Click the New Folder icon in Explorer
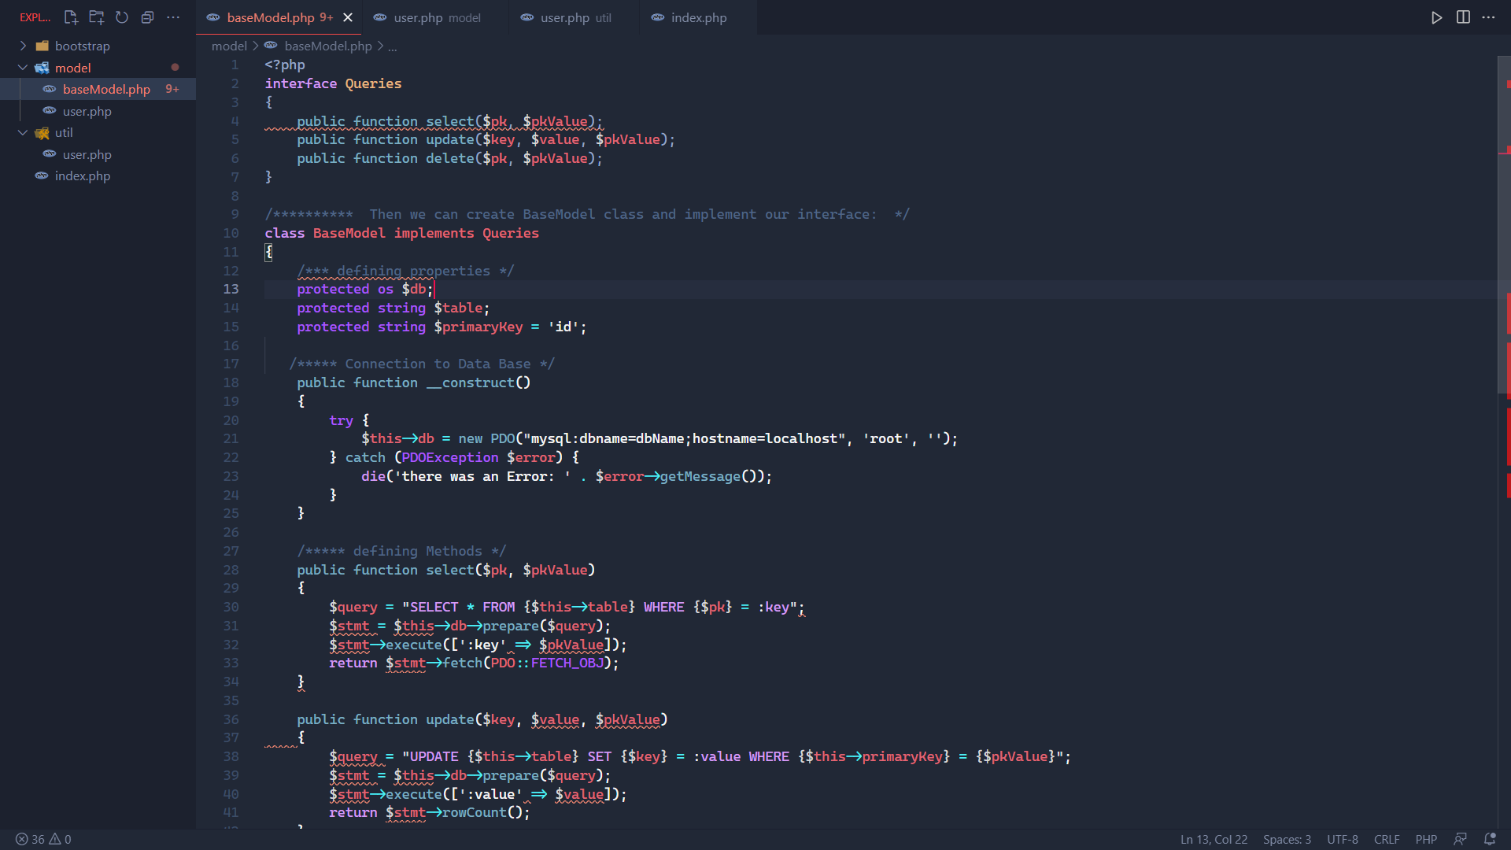Image resolution: width=1511 pixels, height=850 pixels. pyautogui.click(x=97, y=17)
